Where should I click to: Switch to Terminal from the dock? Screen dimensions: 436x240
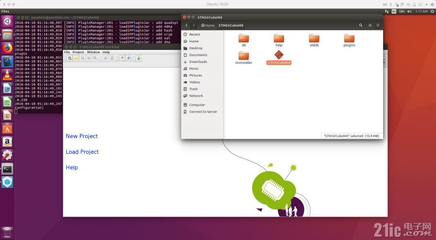click(7, 169)
